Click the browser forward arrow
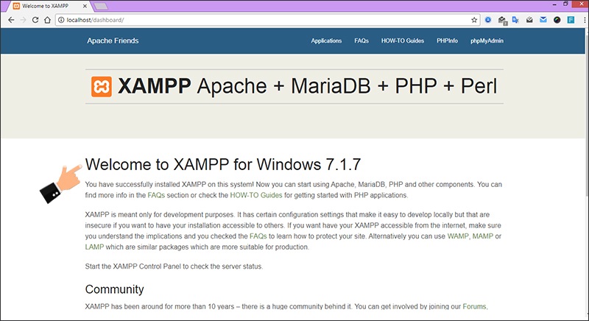Viewport: 589px width, 321px height. point(24,20)
